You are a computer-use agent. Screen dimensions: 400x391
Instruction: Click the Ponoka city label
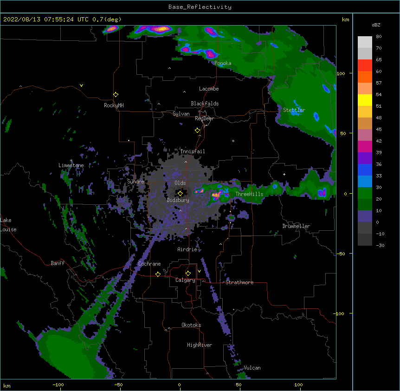(223, 63)
